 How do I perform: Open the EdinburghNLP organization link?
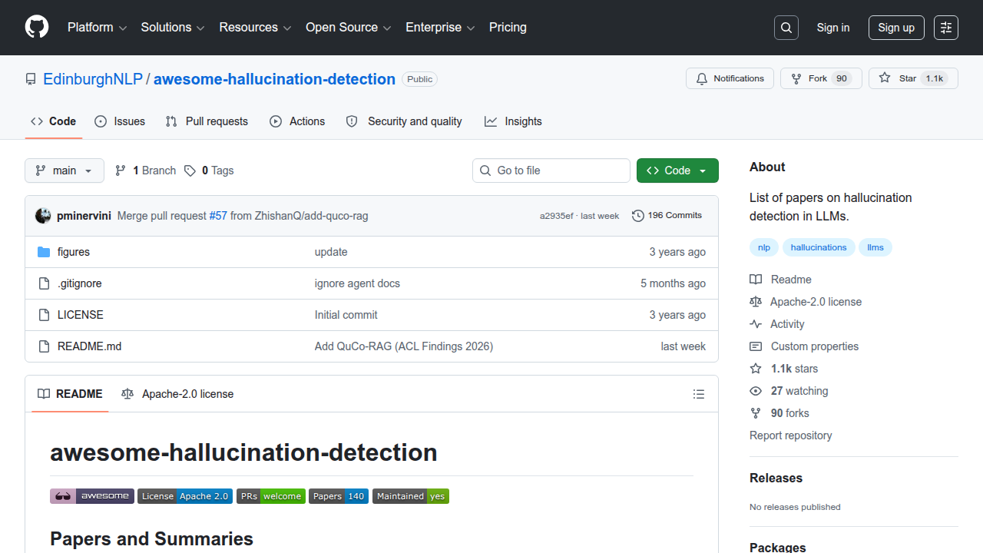pyautogui.click(x=94, y=79)
